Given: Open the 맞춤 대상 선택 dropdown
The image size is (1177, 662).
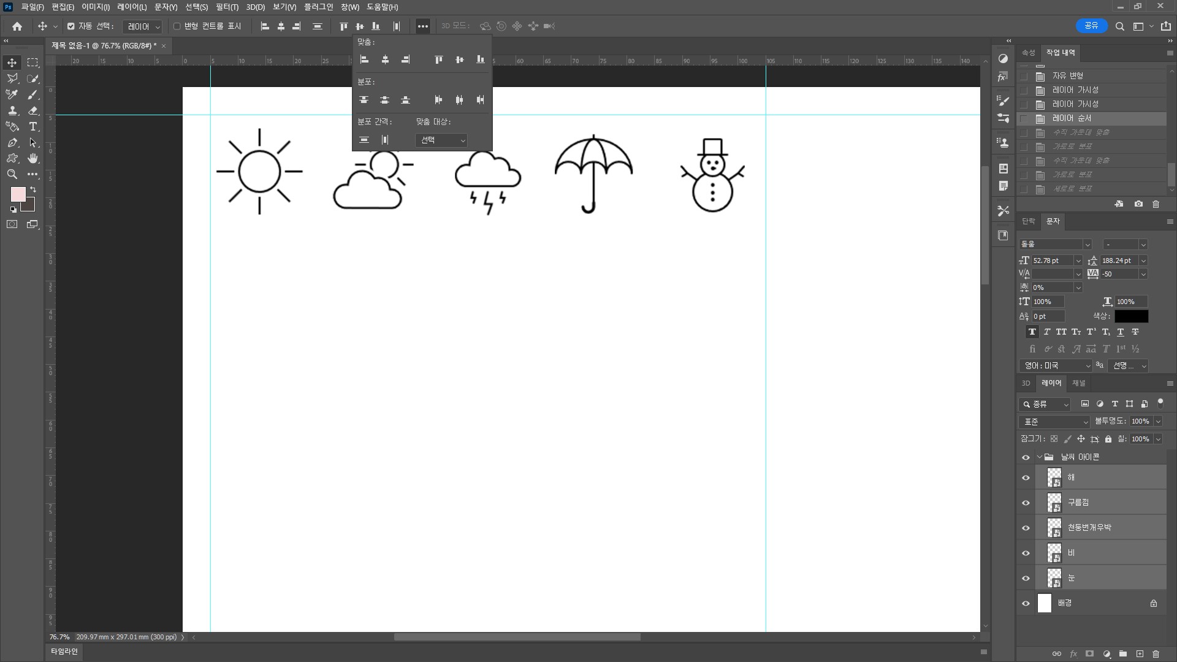Looking at the screenshot, I should (441, 140).
